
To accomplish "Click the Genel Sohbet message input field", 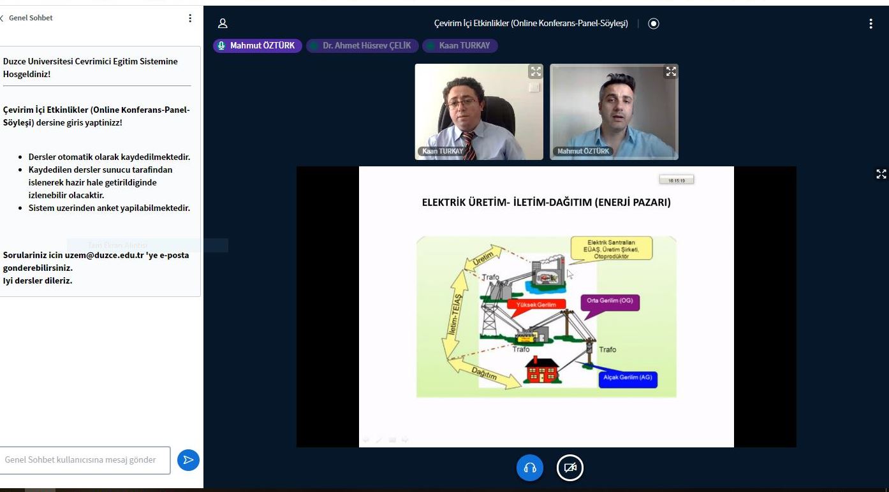I will (x=84, y=460).
